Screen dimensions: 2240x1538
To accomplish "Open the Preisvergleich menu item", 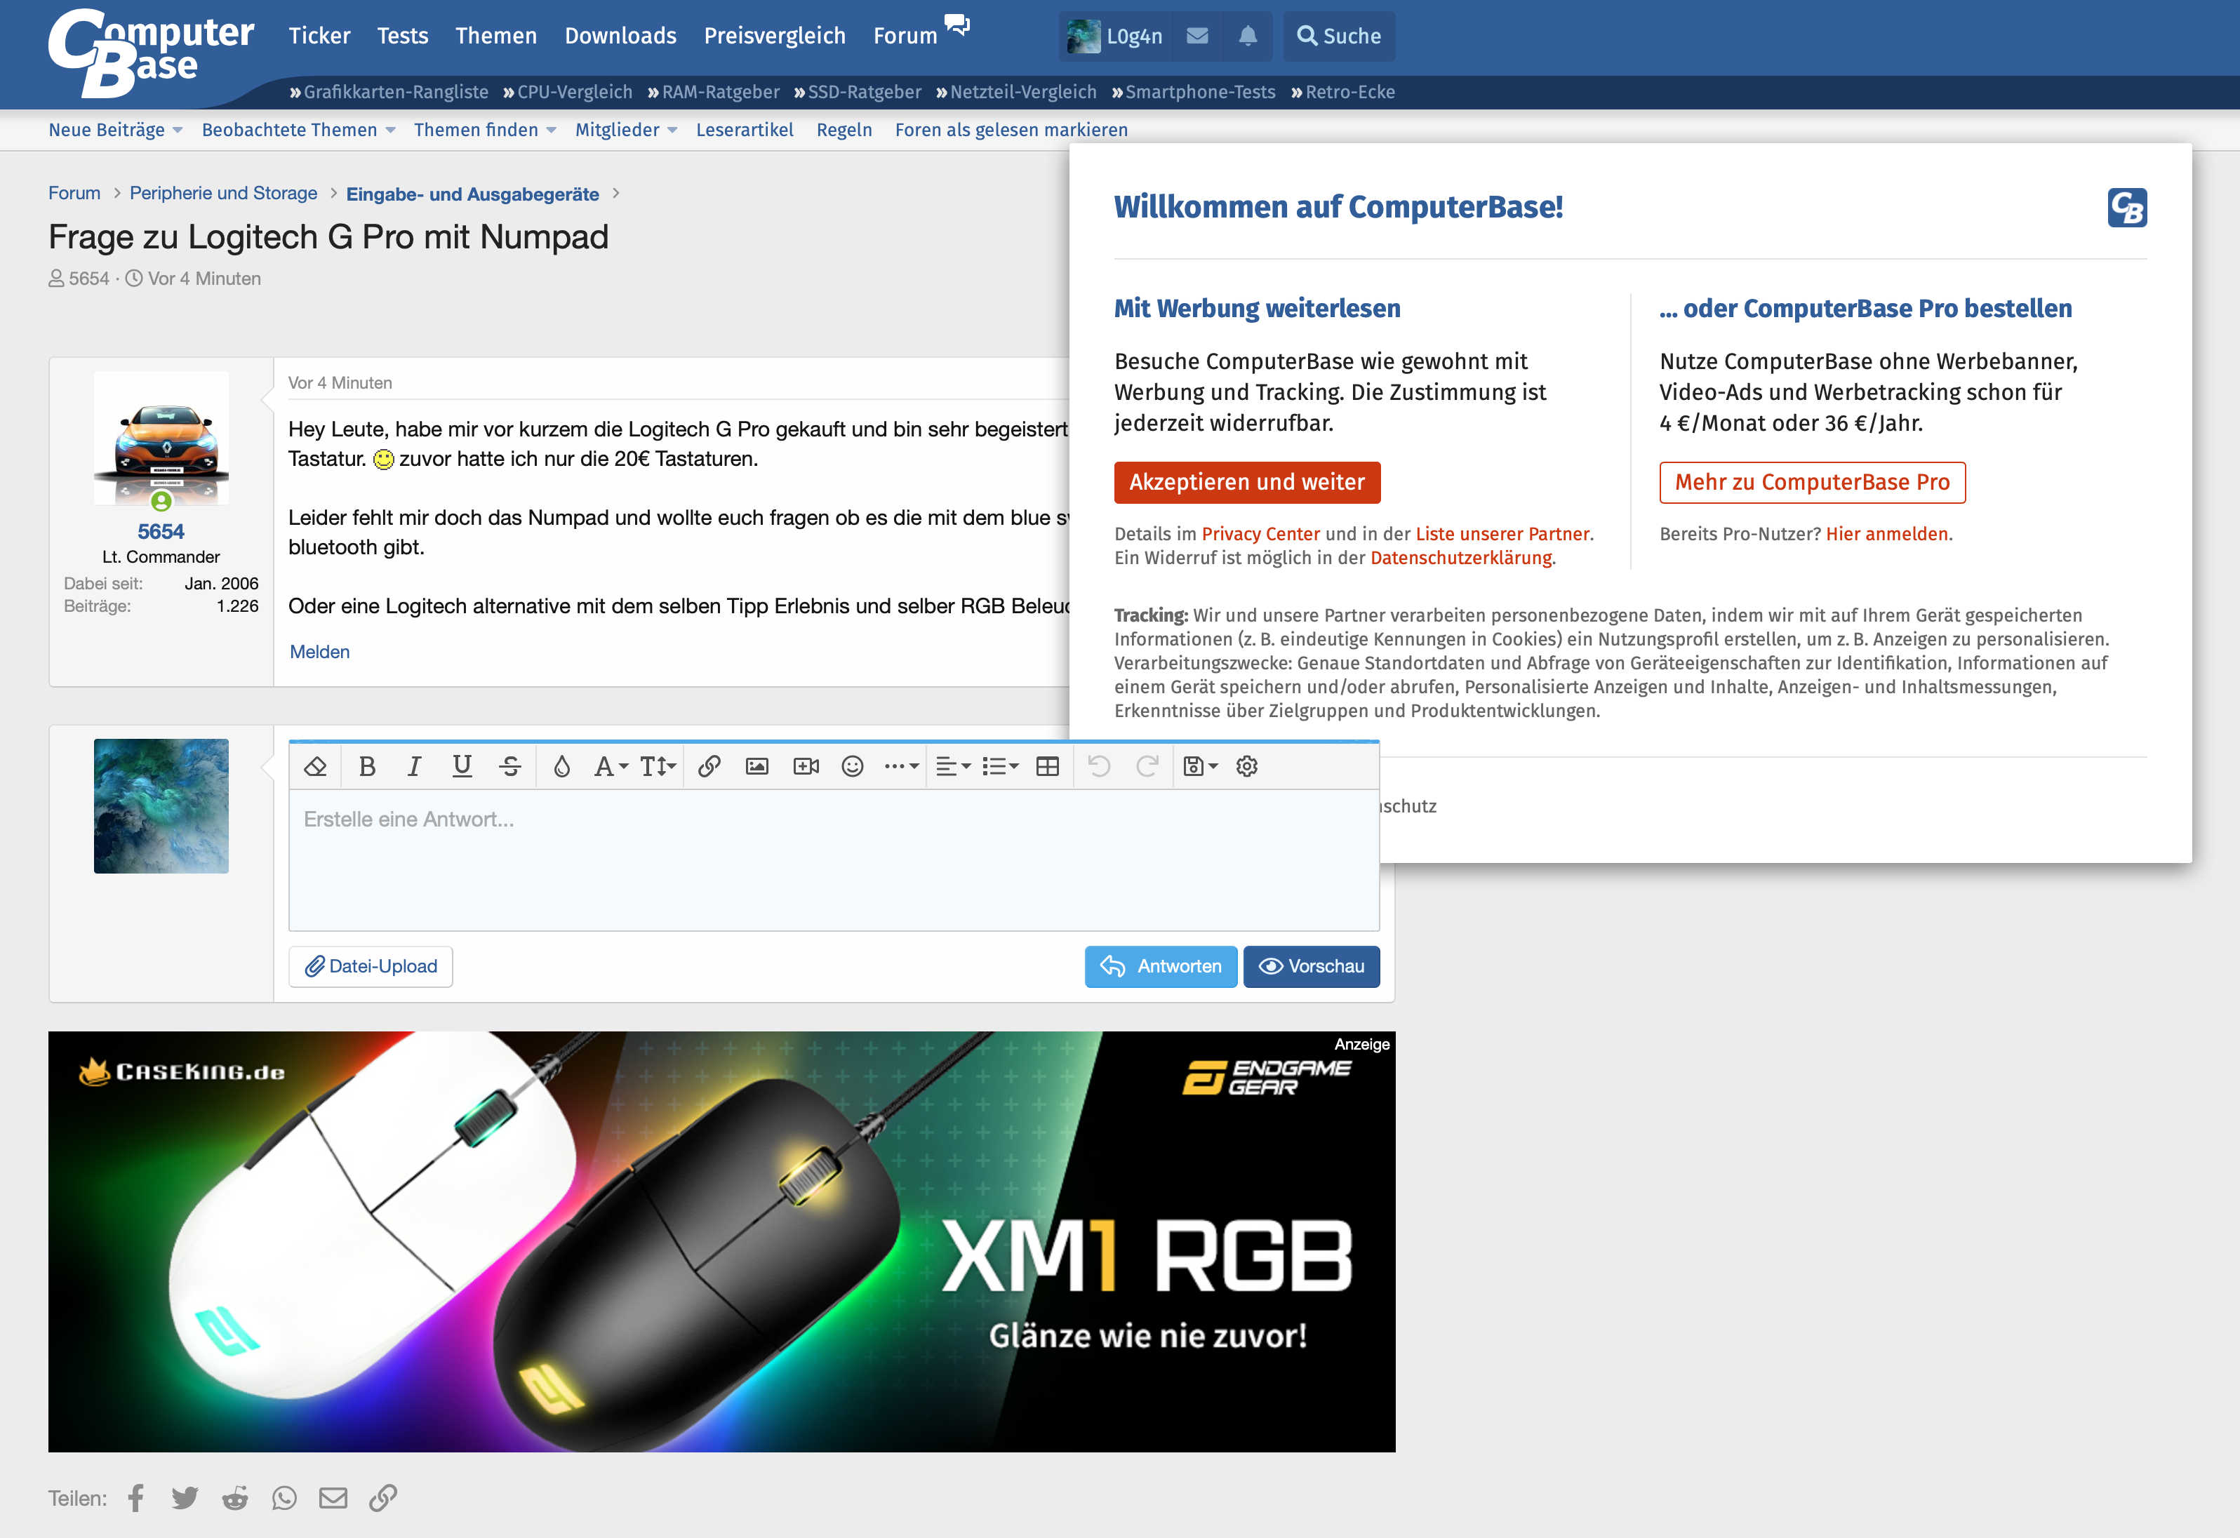I will click(x=774, y=36).
